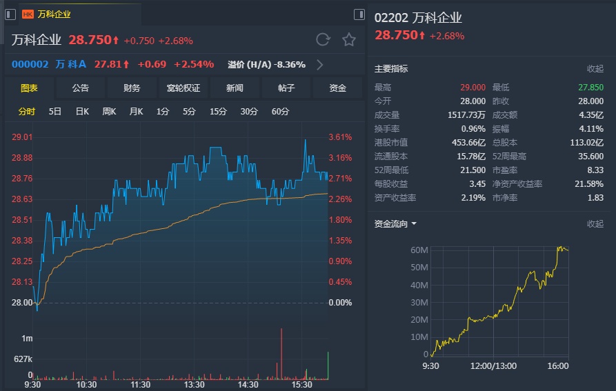This screenshot has width=616, height=391.
Task: Collapse the 主要指标 section via 收起
Action: (x=595, y=69)
